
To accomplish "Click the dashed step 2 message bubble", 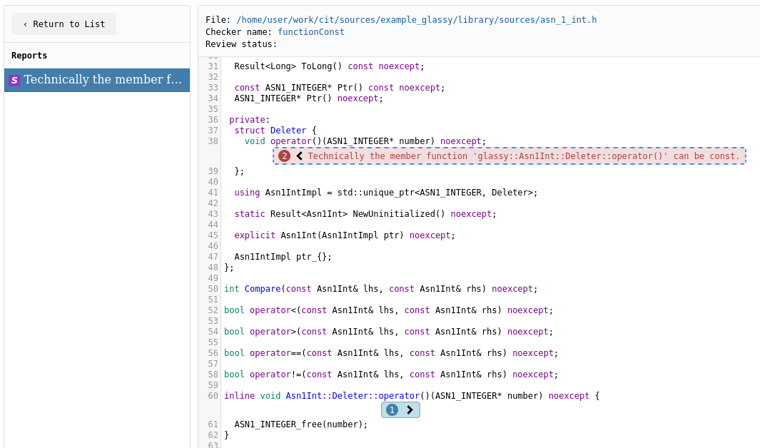I will tap(509, 156).
